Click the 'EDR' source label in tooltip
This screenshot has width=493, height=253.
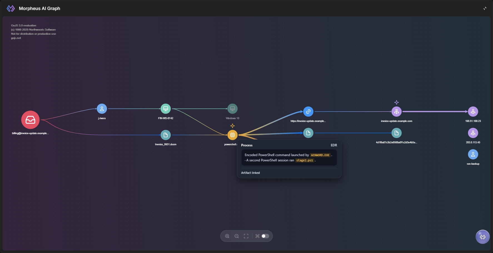[x=334, y=145]
